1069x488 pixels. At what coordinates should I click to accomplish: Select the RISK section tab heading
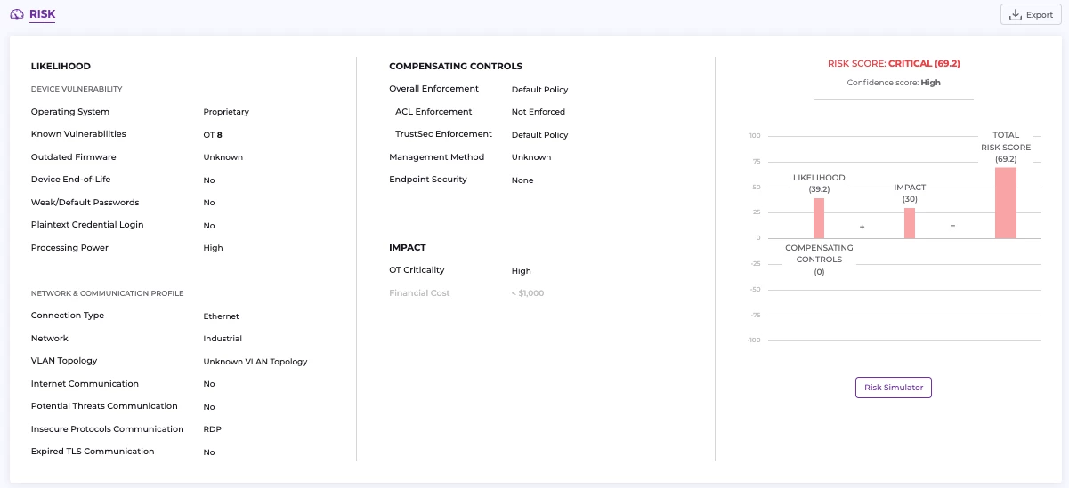pyautogui.click(x=43, y=14)
